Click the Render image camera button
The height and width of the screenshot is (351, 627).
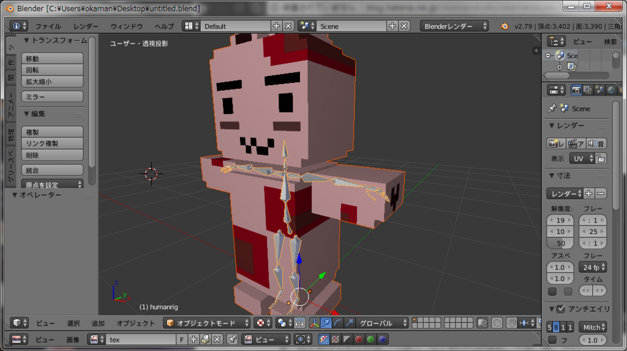click(x=556, y=144)
